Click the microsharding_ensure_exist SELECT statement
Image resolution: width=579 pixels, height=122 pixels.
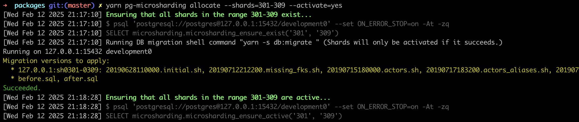coord(222,33)
